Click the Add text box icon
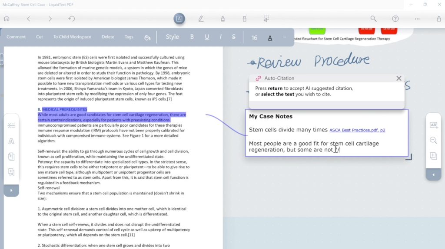 (433, 125)
